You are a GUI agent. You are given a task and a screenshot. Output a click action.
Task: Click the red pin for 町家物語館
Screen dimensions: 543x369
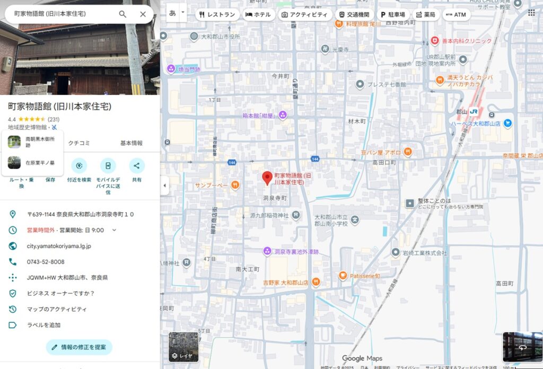[267, 178]
